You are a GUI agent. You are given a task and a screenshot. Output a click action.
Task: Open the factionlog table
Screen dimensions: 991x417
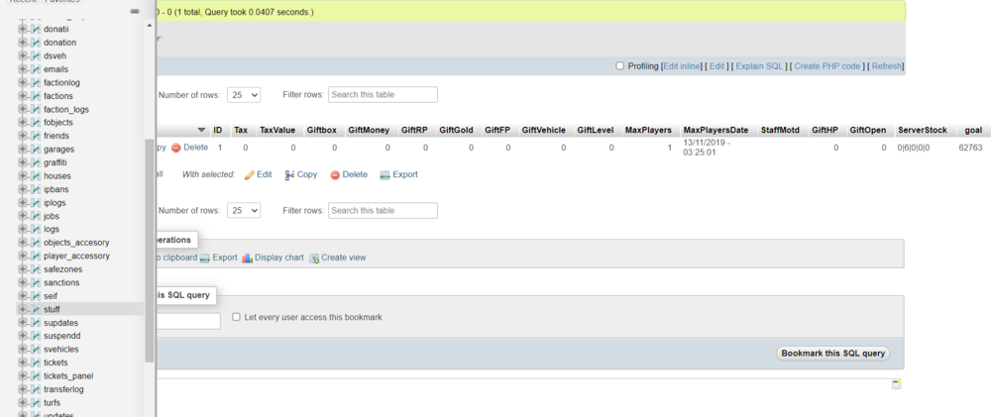(x=61, y=82)
